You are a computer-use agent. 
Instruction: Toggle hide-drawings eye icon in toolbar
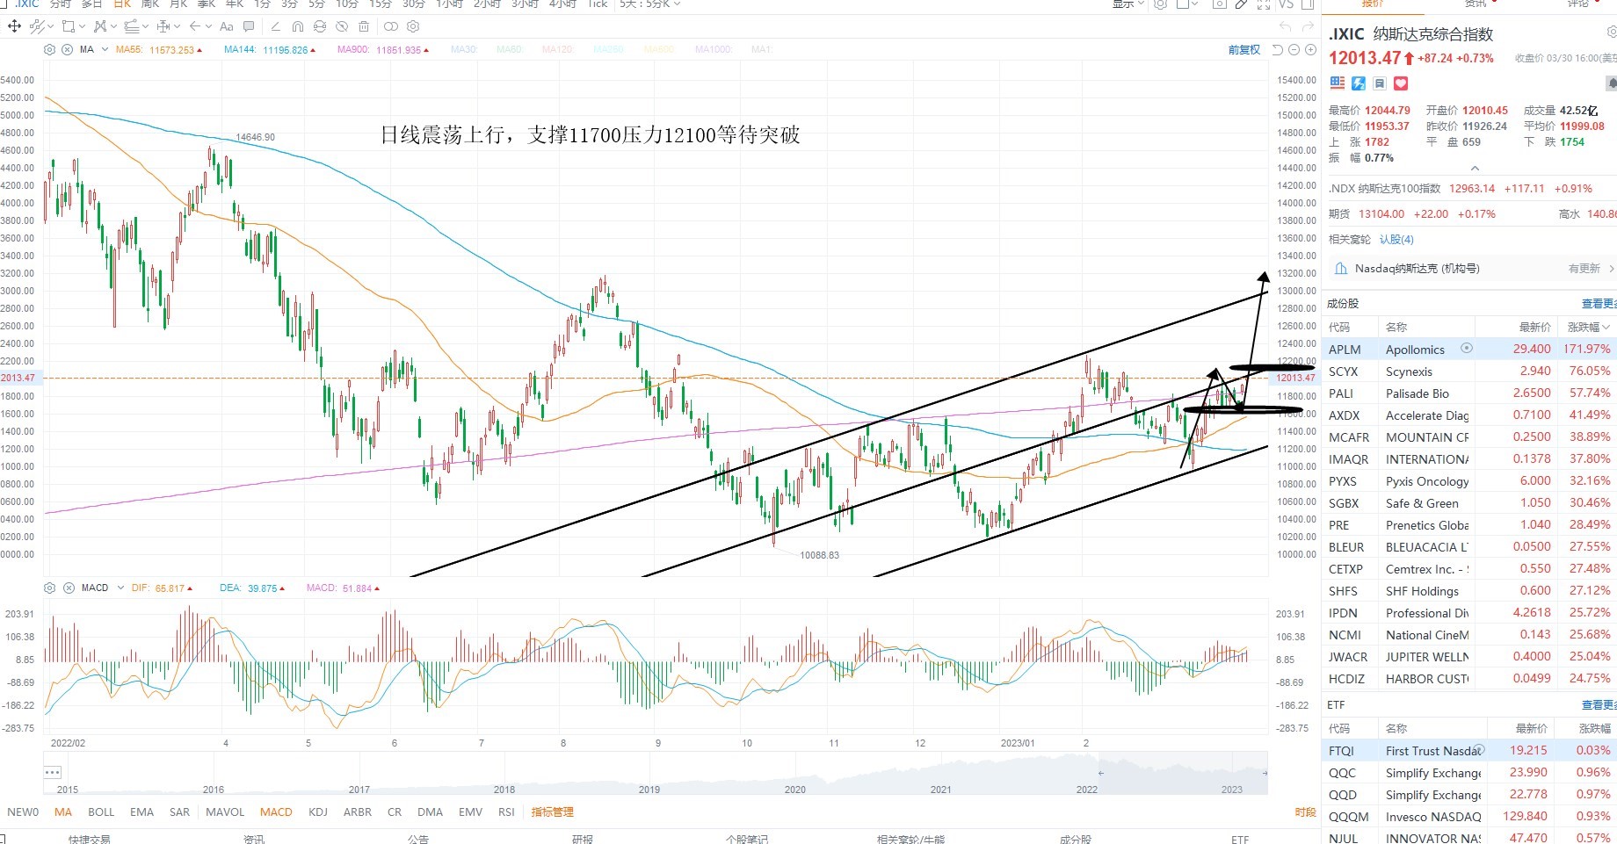click(342, 26)
